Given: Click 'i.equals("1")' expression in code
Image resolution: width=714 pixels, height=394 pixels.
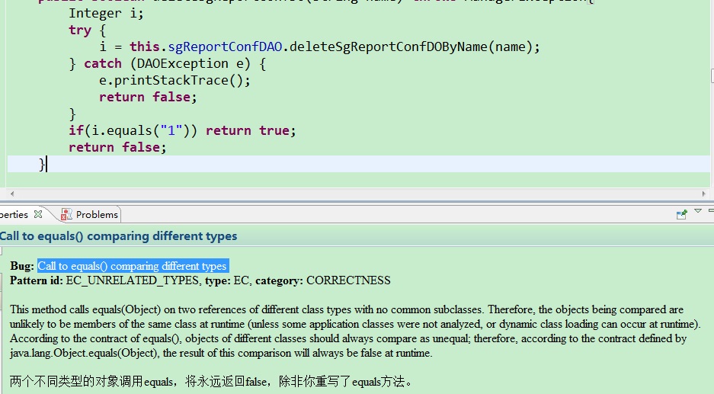Looking at the screenshot, I should 141,131.
